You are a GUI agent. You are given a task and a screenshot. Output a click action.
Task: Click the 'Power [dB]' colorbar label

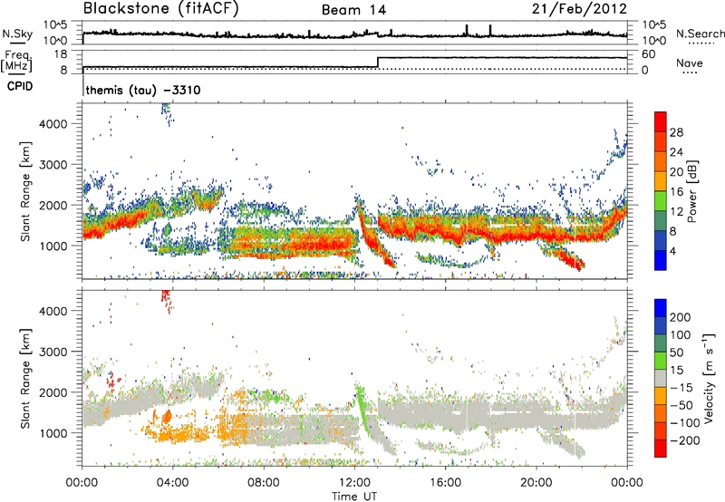(692, 191)
